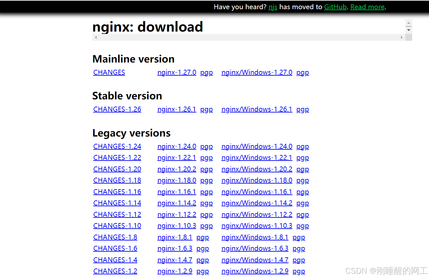
Task: Download nginx-1.18.0 source
Action: pyautogui.click(x=177, y=180)
